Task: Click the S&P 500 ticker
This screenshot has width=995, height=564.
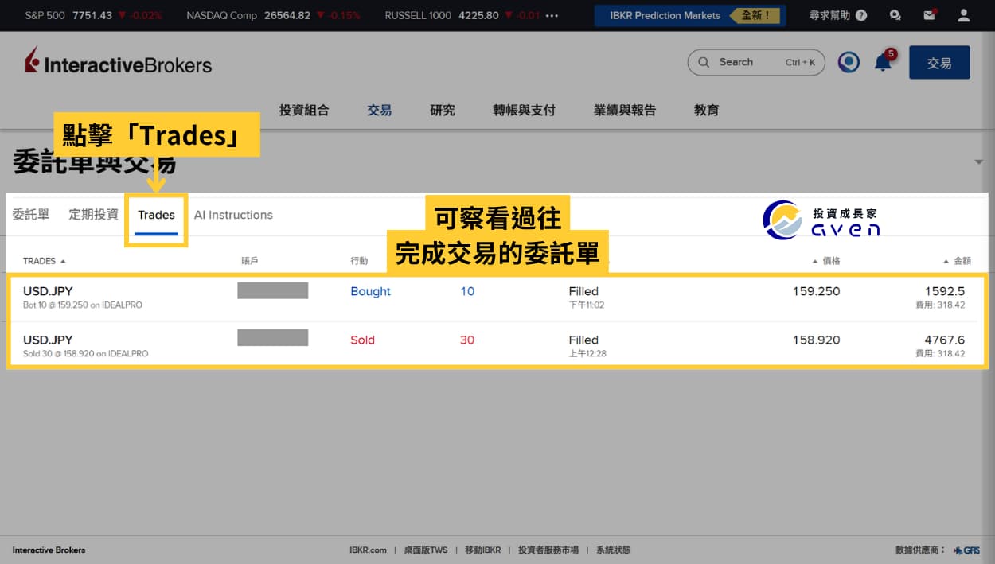Action: coord(93,15)
